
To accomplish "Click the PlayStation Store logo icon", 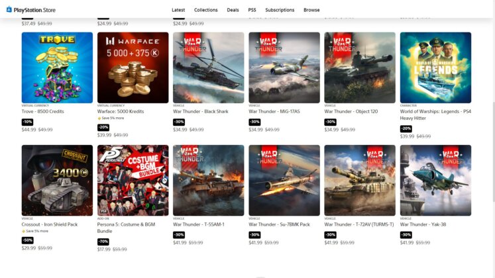I will click(x=9, y=9).
